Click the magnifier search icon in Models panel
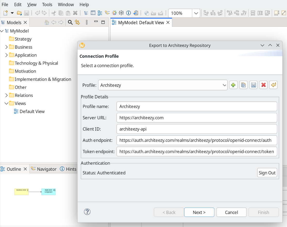Image resolution: width=287 pixels, height=227 pixels. pos(70,22)
